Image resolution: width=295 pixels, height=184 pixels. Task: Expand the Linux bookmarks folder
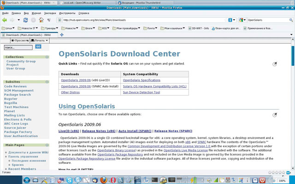coord(8,29)
